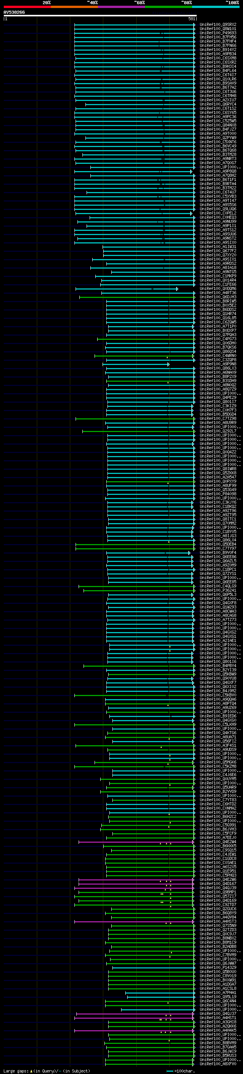Select the UniRef100_Q9LUQ6 label

218,209
